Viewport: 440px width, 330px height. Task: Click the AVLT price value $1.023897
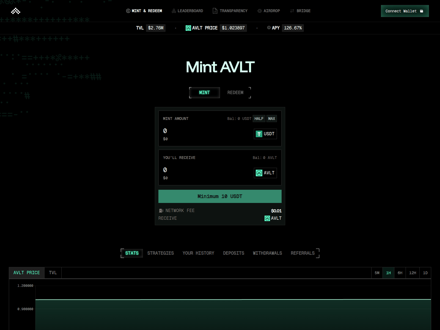pyautogui.click(x=233, y=28)
